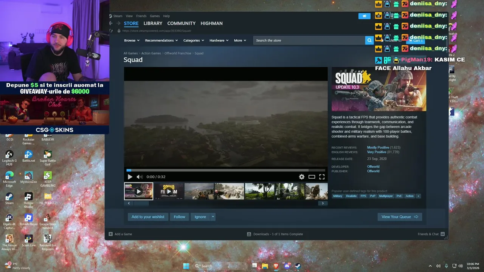The width and height of the screenshot is (484, 272).
Task: Click the Steam forward navigation arrow
Action: click(118, 23)
